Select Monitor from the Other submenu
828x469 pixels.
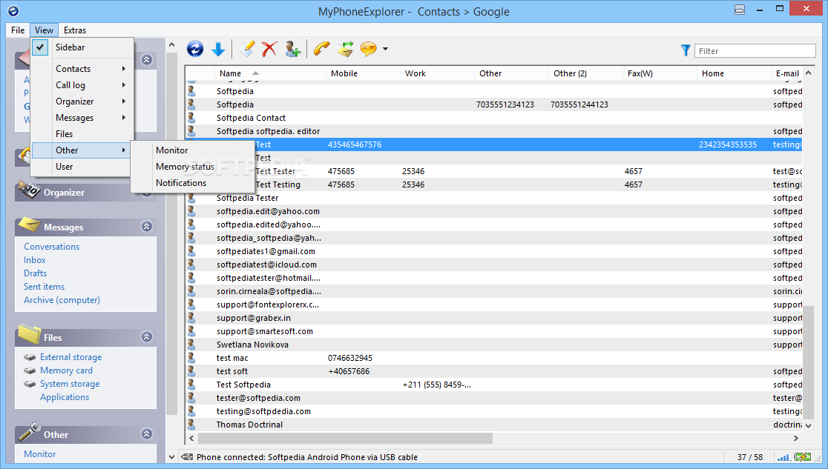(192, 150)
